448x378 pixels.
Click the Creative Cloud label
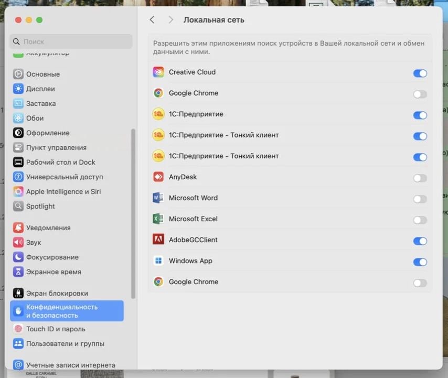(x=193, y=72)
